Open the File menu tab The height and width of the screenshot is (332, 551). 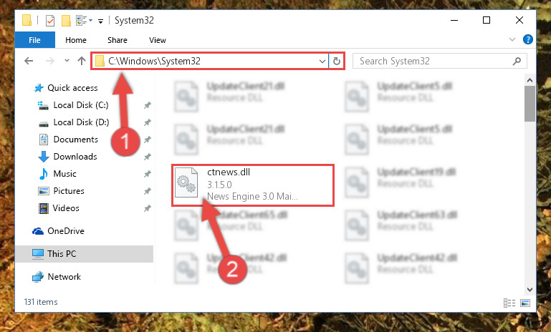click(x=35, y=40)
